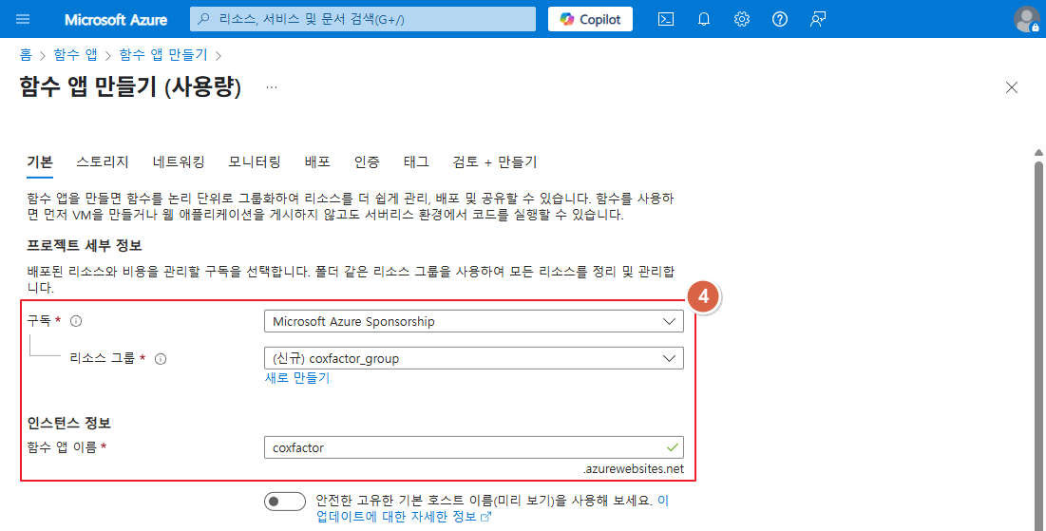Screen dimensions: 1046x531
Task: Open the feedback icon in top bar
Action: tap(818, 19)
